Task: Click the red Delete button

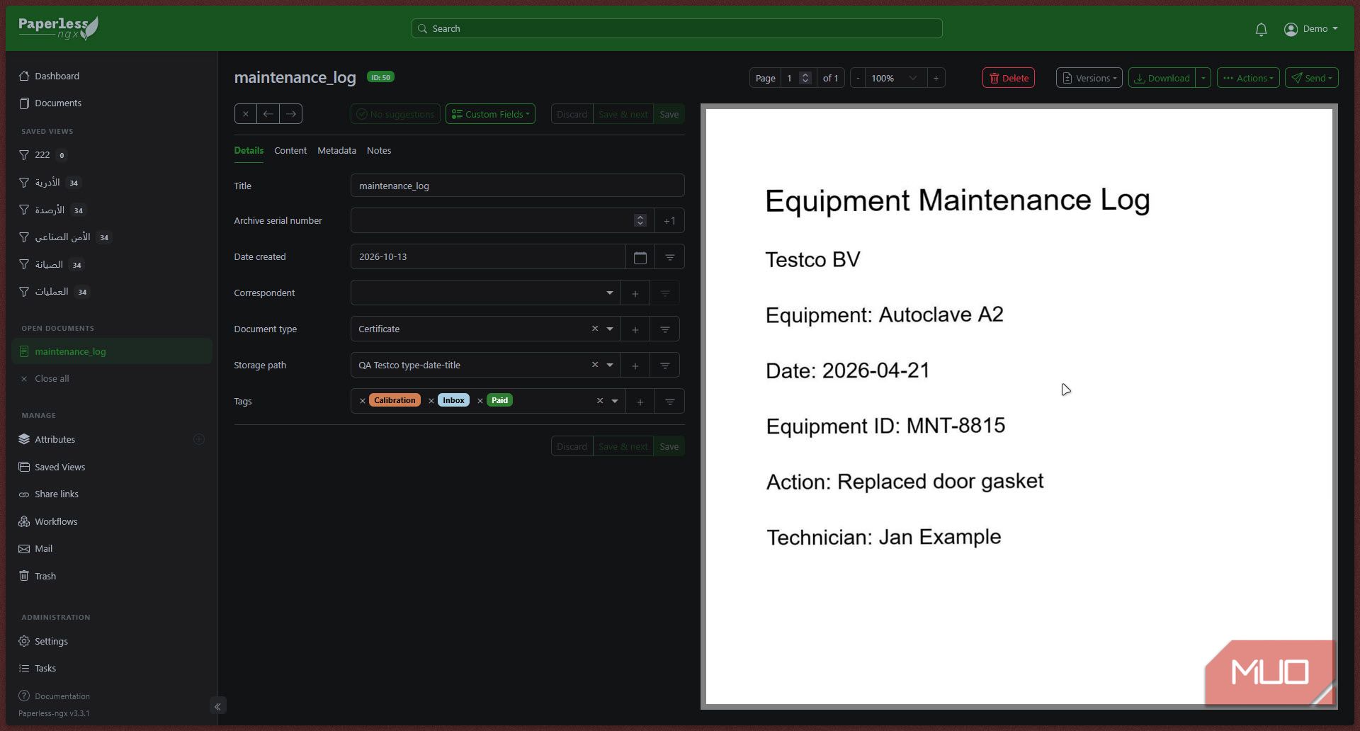Action: coord(1009,78)
